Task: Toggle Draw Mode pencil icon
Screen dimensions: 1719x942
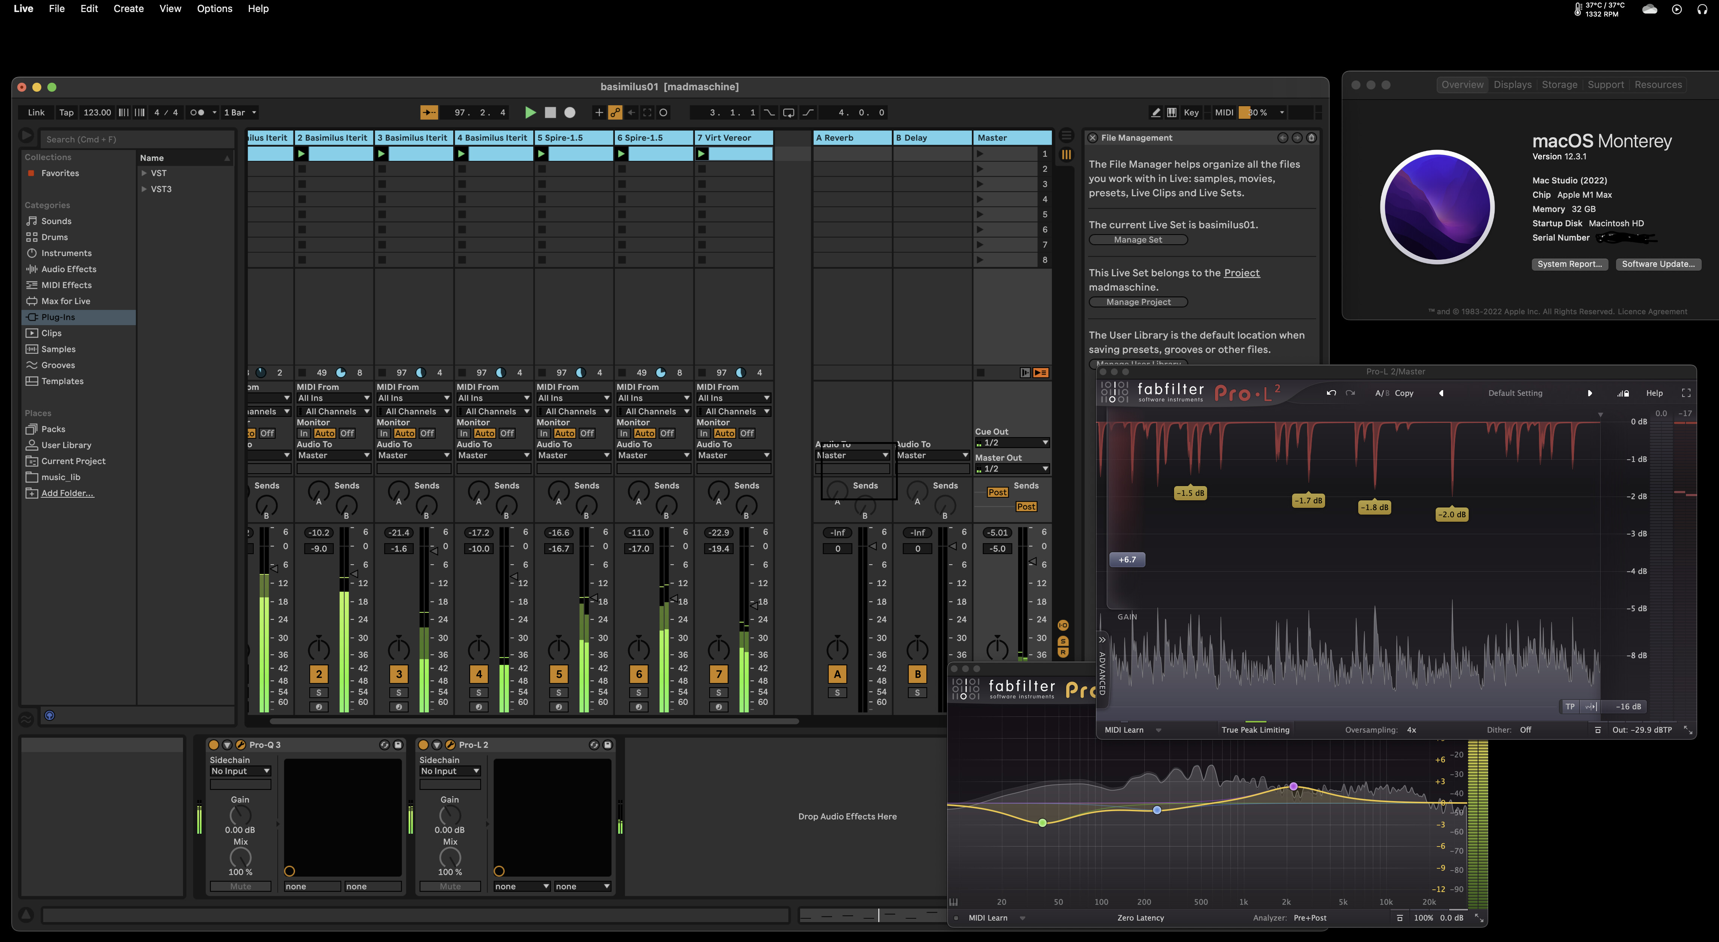Action: [x=1156, y=113]
